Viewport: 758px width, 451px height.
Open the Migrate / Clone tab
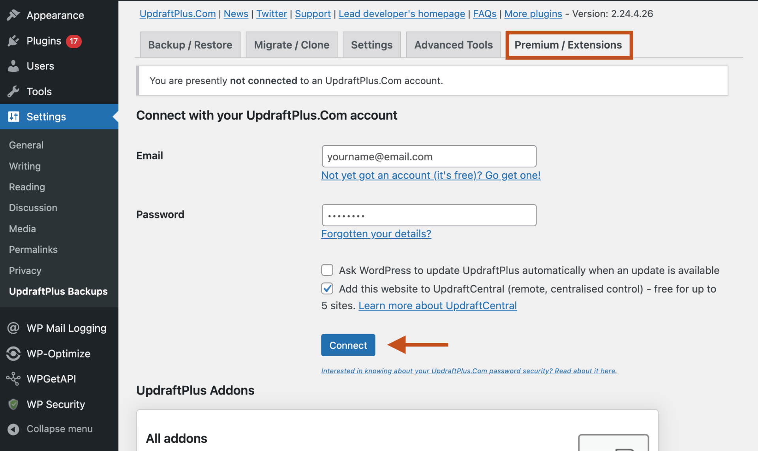tap(291, 45)
